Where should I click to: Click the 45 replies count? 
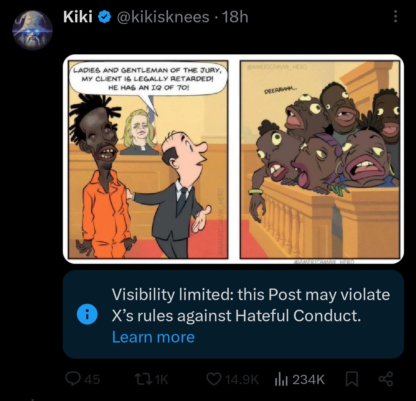point(92,379)
